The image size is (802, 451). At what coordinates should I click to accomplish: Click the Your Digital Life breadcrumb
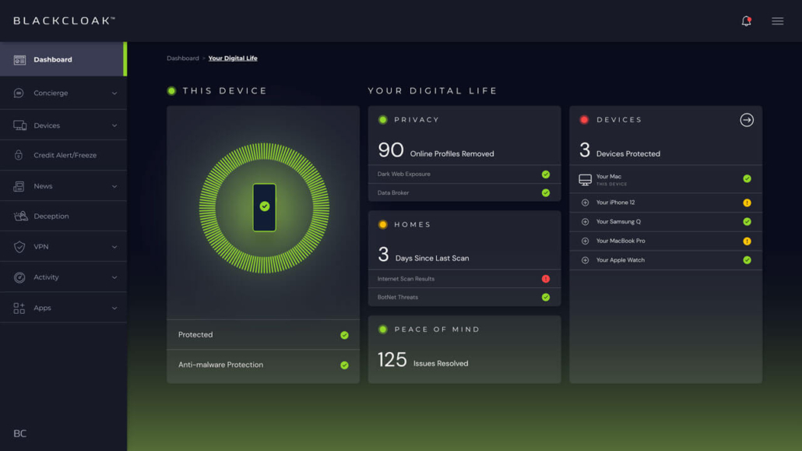tap(233, 58)
